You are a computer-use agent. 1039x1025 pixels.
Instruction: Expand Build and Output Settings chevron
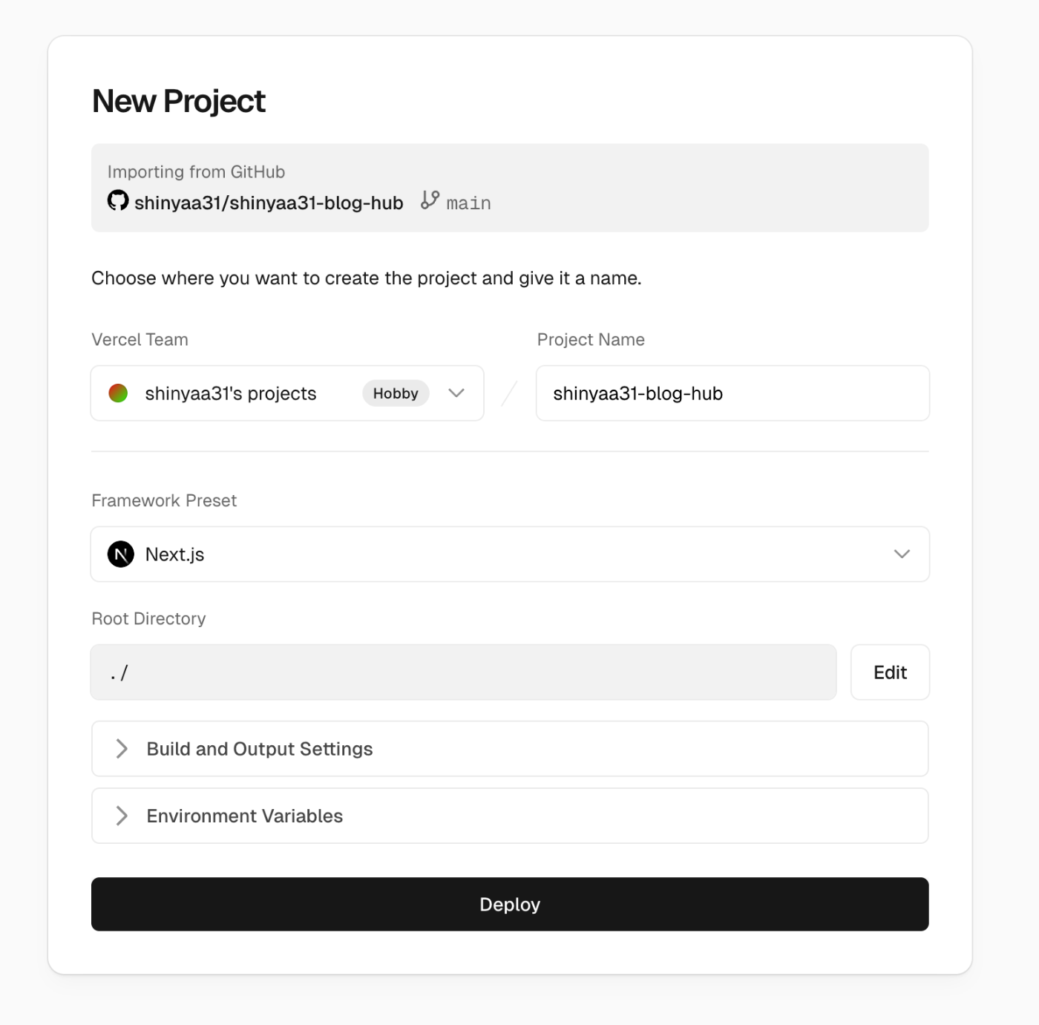122,749
